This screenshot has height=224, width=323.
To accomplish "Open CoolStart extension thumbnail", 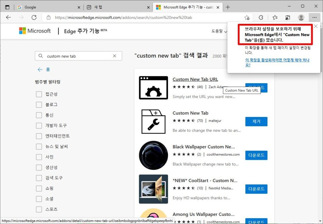I will 154,189.
